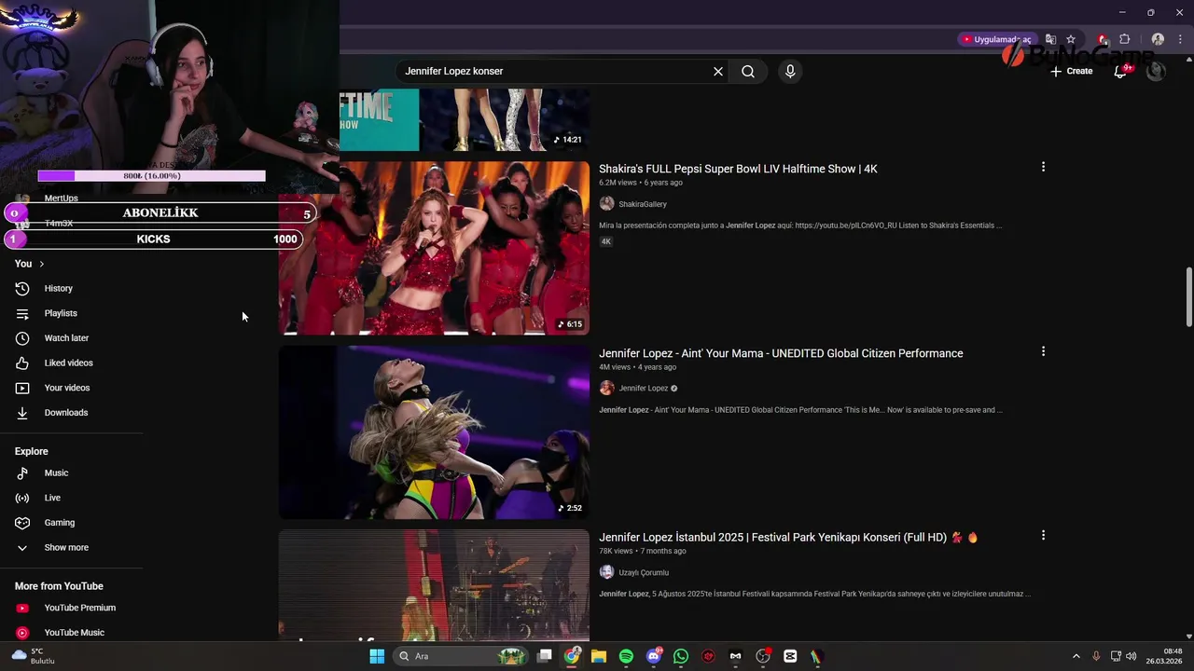Open 'Jennifer Lopez İstanbul 2025' video title
This screenshot has width=1194, height=671.
click(788, 538)
